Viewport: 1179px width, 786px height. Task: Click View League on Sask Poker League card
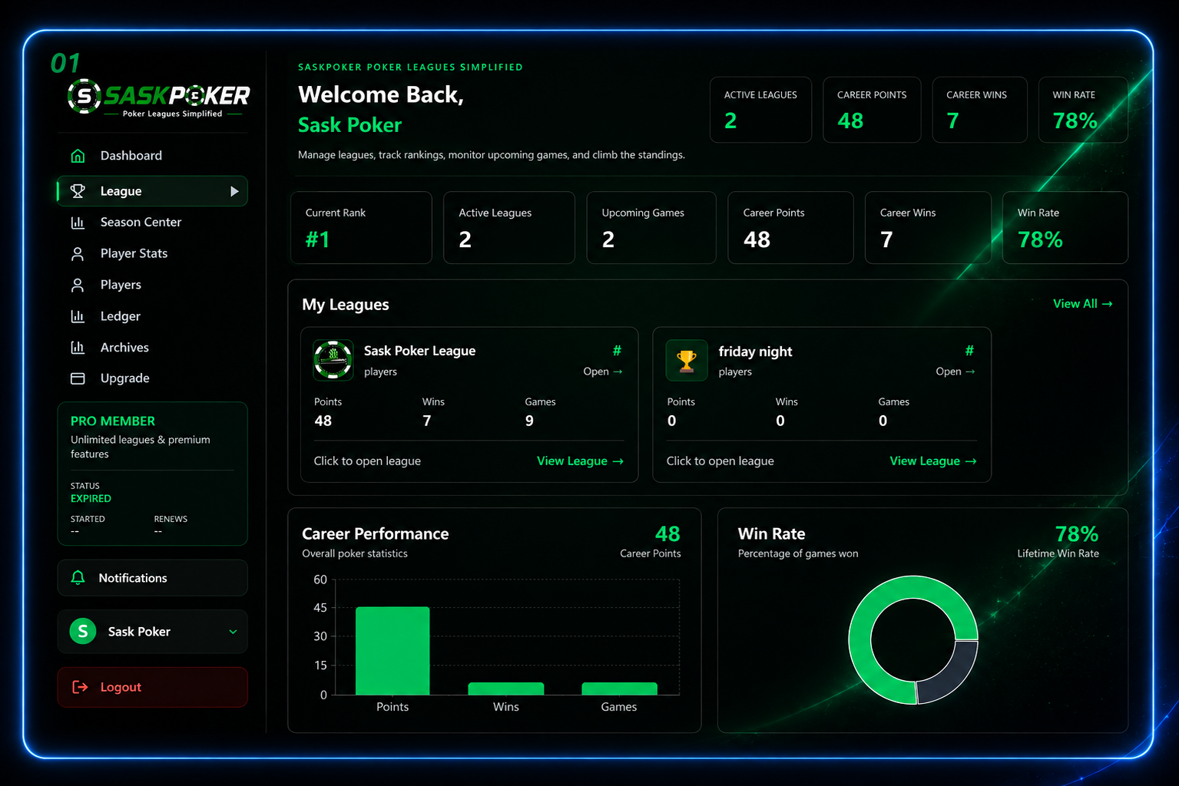click(580, 461)
